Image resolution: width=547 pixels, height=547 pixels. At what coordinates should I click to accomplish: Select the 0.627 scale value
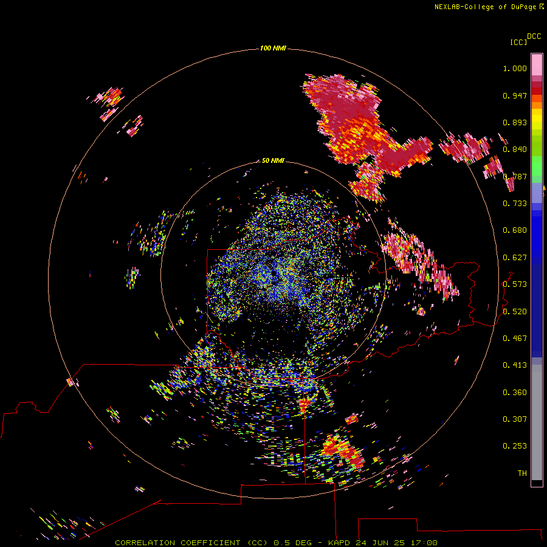point(515,258)
